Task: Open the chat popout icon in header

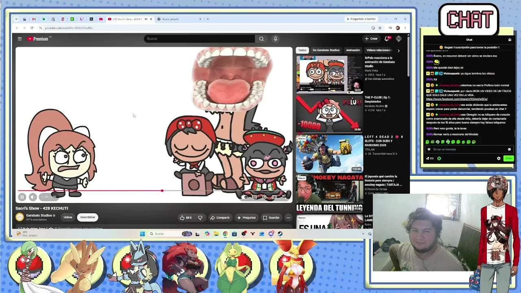Action: tap(510, 40)
